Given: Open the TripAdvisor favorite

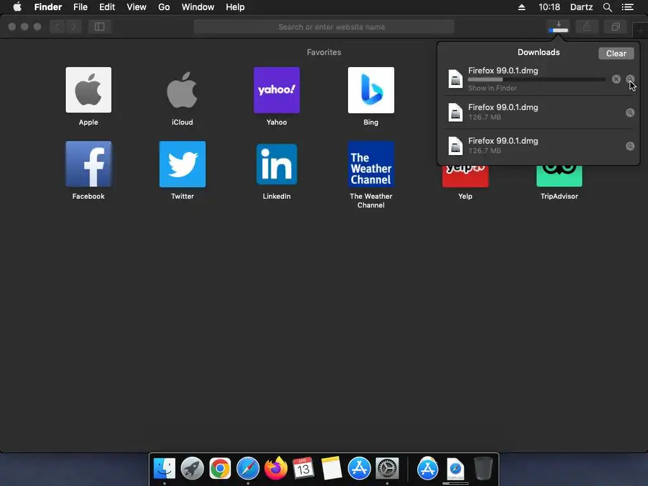Looking at the screenshot, I should (x=559, y=177).
